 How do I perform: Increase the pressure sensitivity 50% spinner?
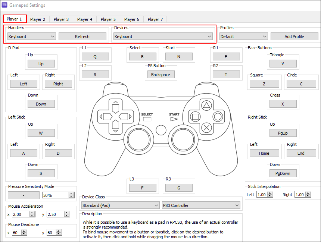[71, 194]
